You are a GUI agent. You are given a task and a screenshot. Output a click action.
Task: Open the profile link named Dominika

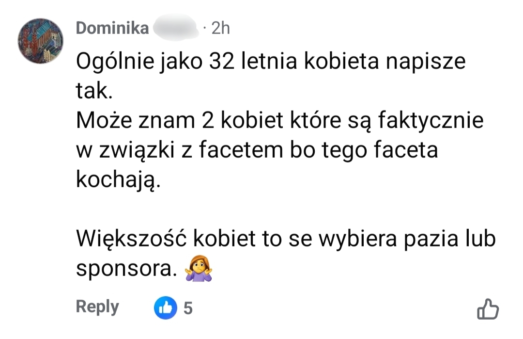pos(112,28)
